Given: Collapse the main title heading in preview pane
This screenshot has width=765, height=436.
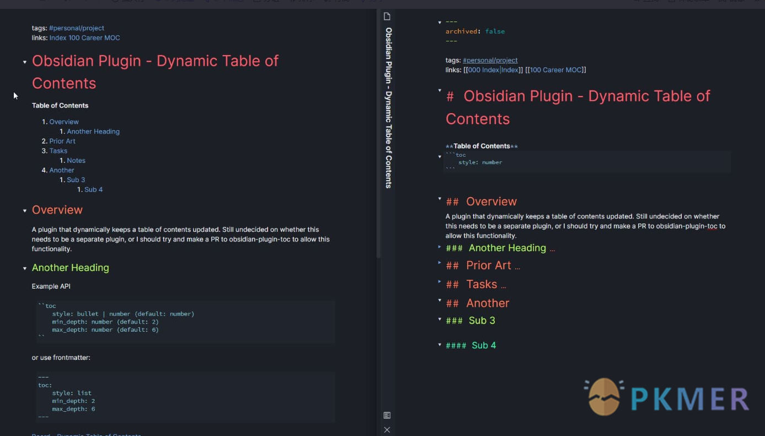Looking at the screenshot, I should click(x=25, y=62).
